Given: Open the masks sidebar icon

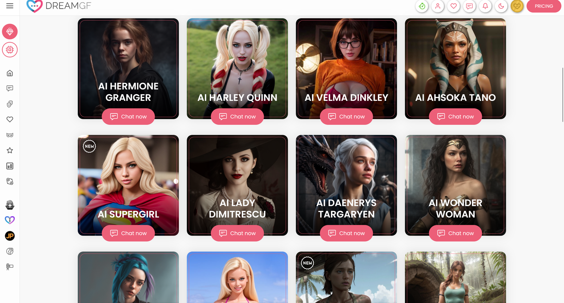Looking at the screenshot, I should (10, 104).
